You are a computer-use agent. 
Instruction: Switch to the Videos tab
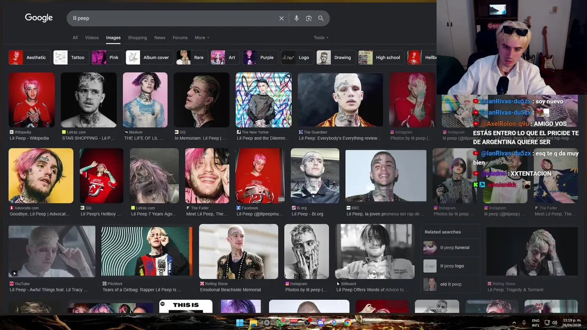click(92, 38)
